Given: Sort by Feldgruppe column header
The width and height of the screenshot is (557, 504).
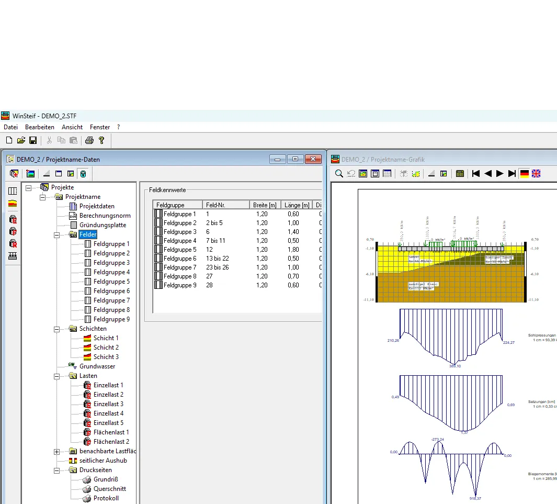Looking at the screenshot, I should click(x=178, y=205).
